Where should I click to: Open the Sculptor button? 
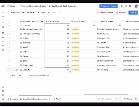tap(121, 13)
